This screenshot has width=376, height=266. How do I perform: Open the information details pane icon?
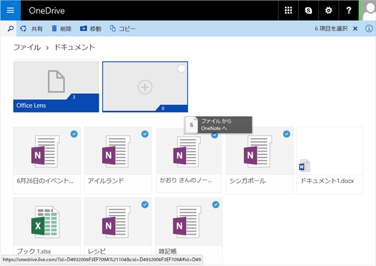(x=369, y=29)
